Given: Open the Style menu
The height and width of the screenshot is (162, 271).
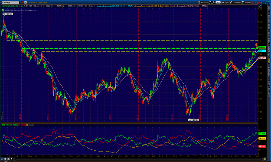Looking at the screenshot, I should [x=225, y=3].
